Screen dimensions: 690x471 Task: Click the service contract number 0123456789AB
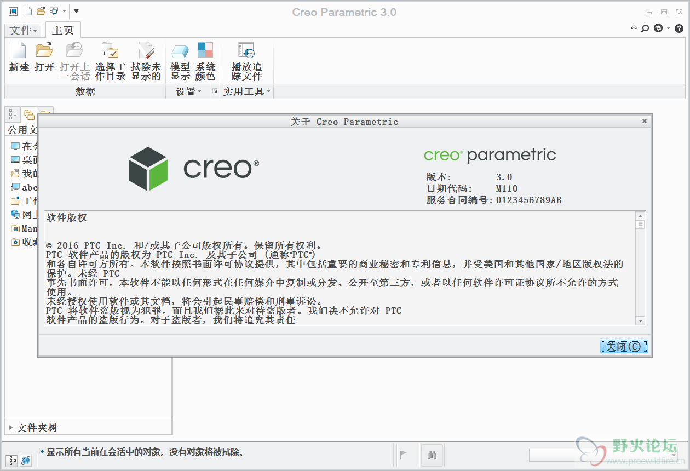528,200
